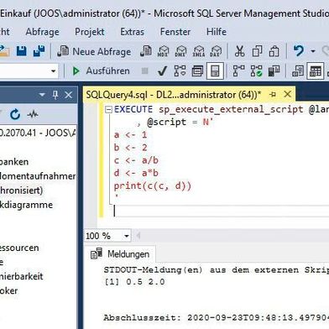The width and height of the screenshot is (329, 329).
Task: Select the server node ending JOOS\A
Action: pyautogui.click(x=38, y=133)
